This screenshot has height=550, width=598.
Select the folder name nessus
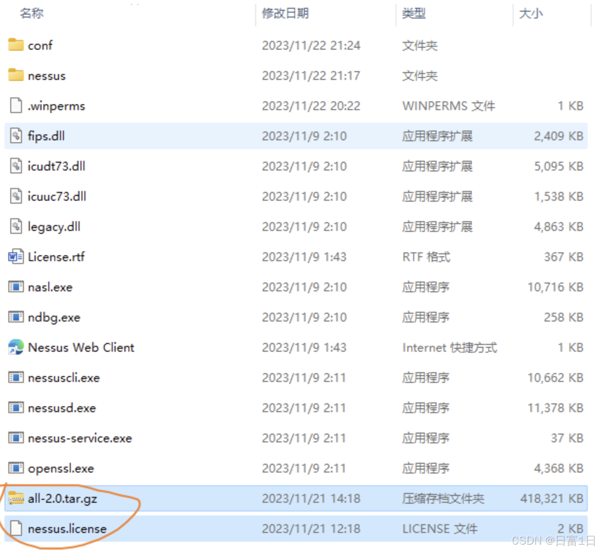point(47,76)
